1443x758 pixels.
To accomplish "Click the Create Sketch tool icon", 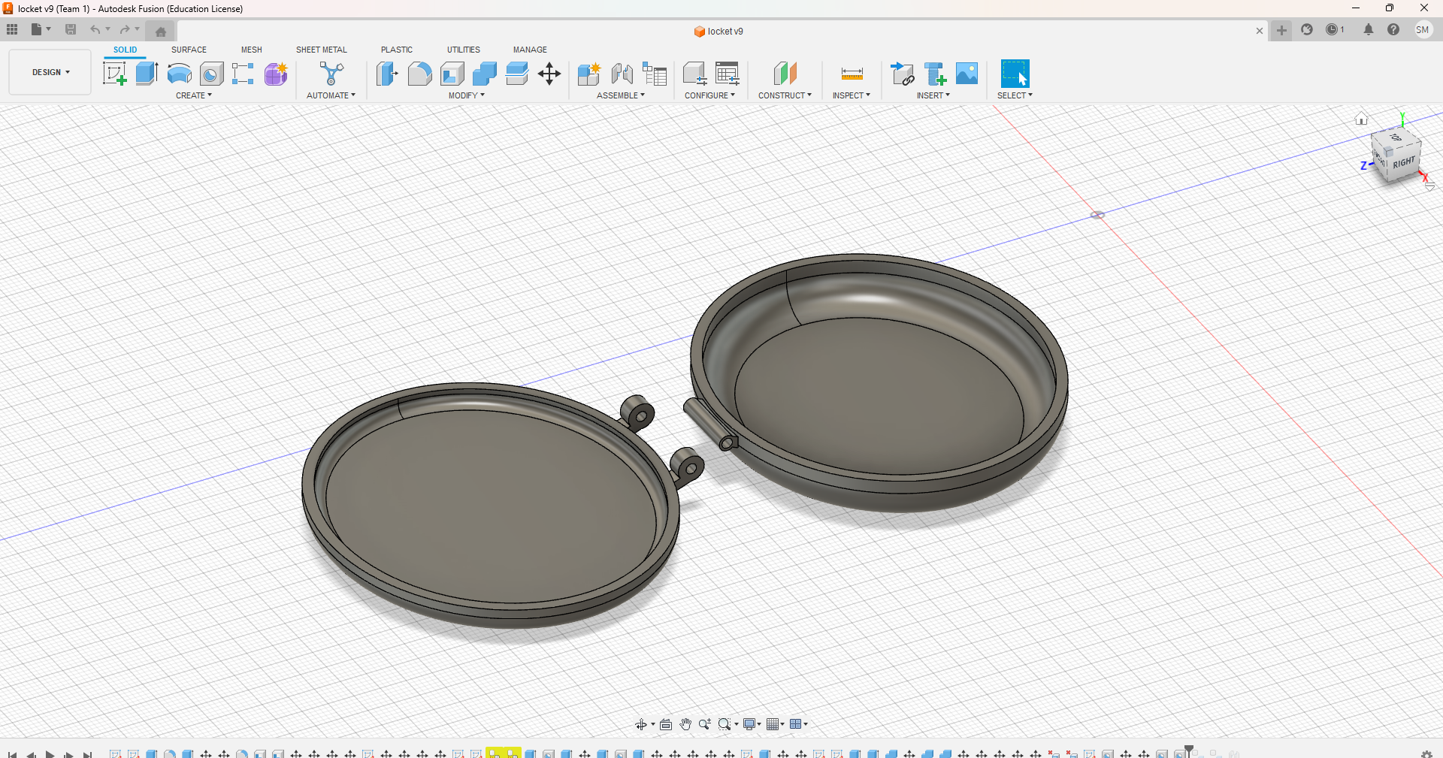I will pyautogui.click(x=114, y=74).
